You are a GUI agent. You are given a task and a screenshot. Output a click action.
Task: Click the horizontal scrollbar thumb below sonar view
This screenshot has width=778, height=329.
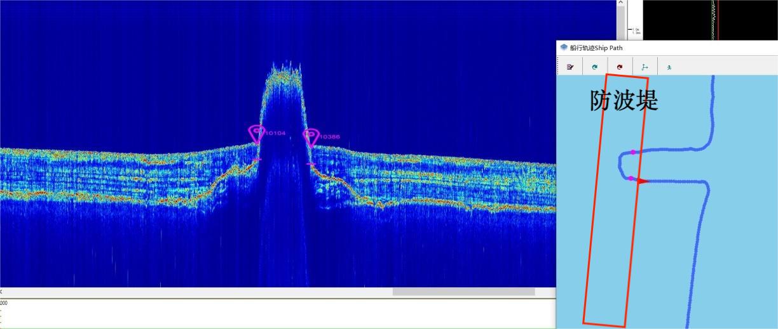click(463, 292)
